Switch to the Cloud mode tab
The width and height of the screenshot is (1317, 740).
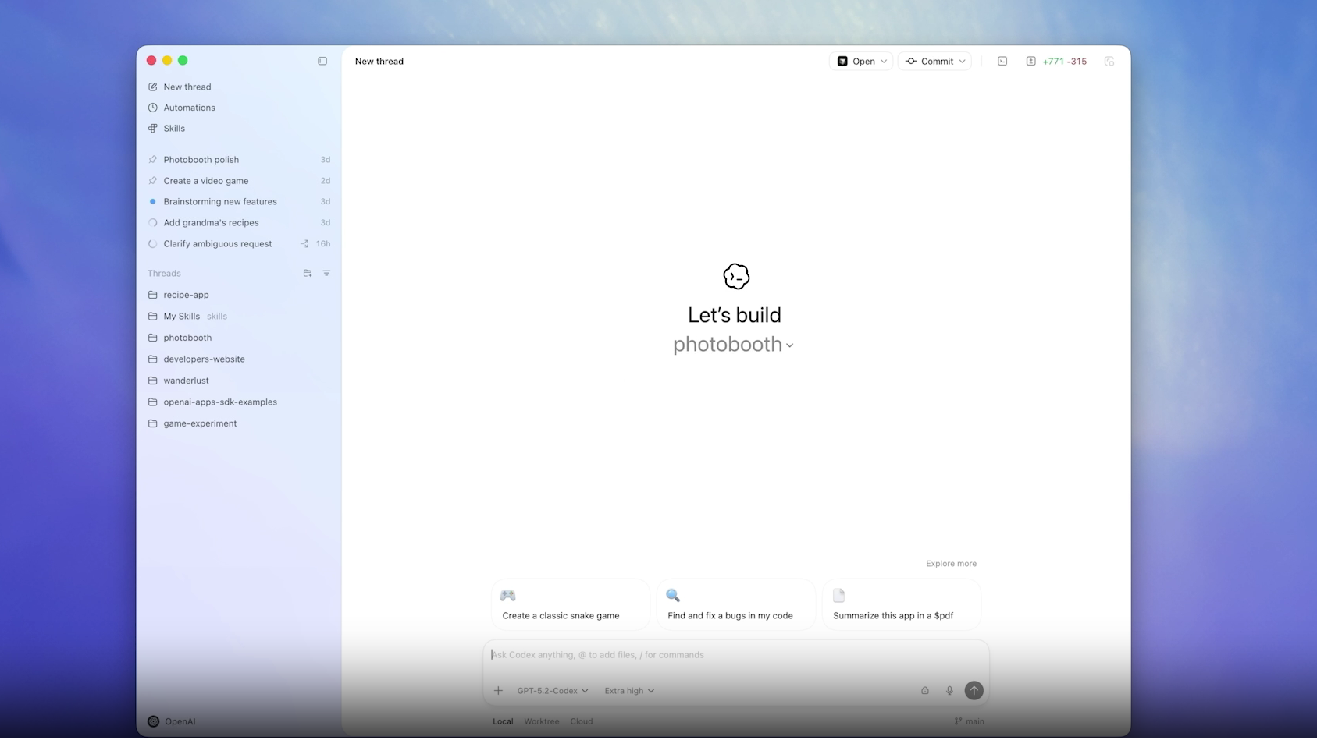pos(582,721)
